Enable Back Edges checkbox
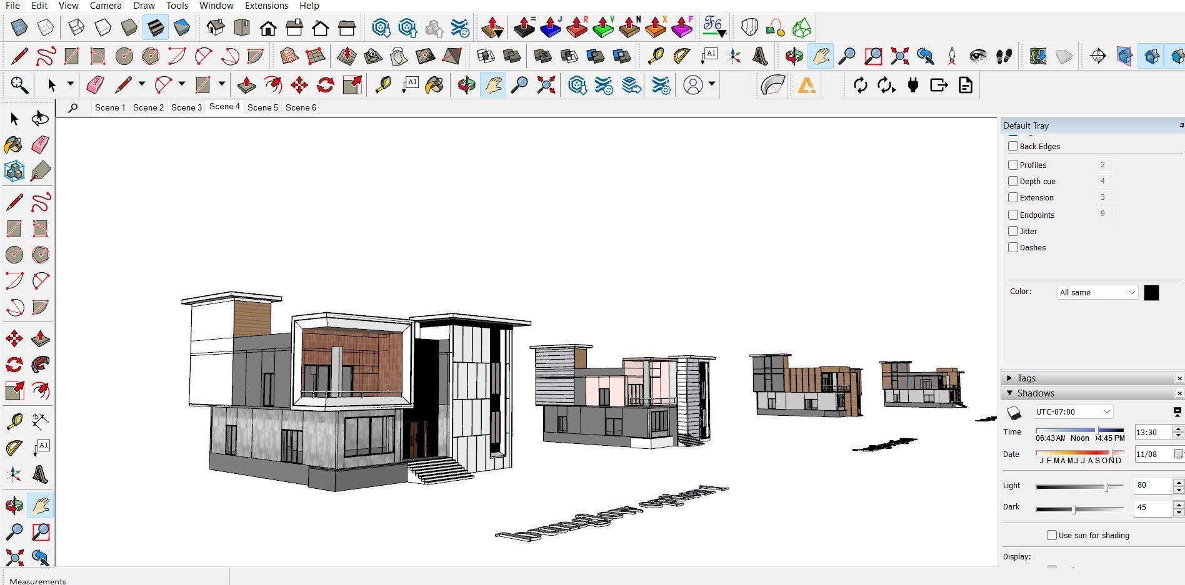 1013,146
